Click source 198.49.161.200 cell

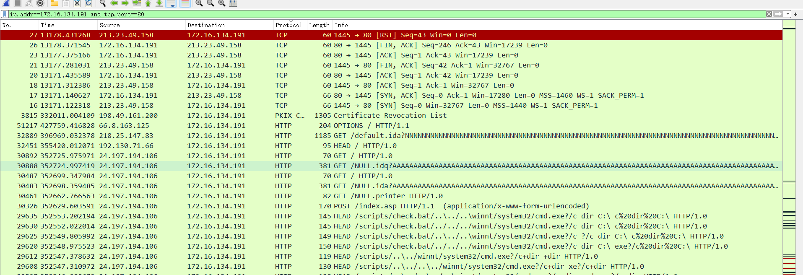pos(128,116)
